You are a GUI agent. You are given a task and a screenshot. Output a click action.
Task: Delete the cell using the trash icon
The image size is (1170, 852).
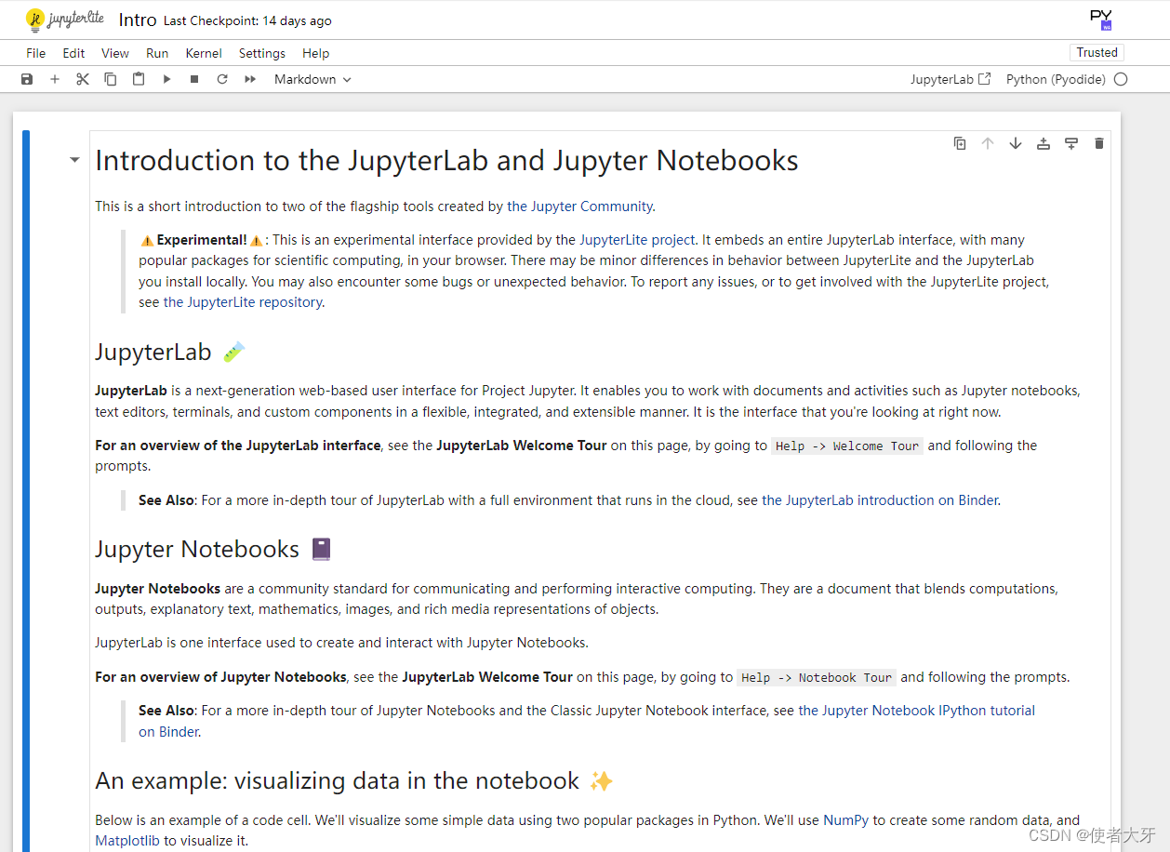tap(1099, 143)
